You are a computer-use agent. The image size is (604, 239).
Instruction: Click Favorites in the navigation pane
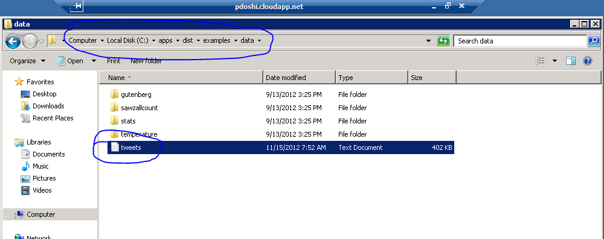click(x=40, y=82)
